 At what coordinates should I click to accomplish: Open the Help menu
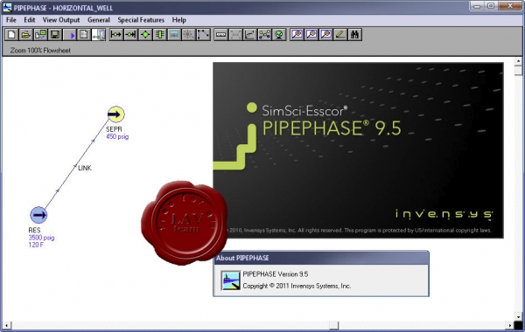179,20
